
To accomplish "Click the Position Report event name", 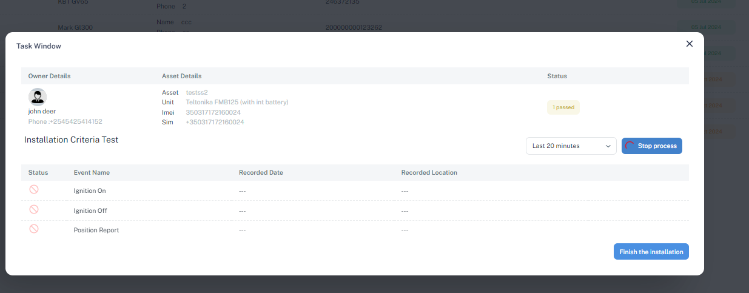I will click(96, 231).
